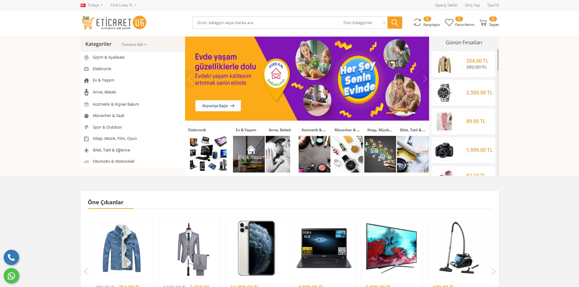Image resolution: width=579 pixels, height=287 pixels.
Task: Open the Karşılaştır compare icon
Action: [x=417, y=22]
